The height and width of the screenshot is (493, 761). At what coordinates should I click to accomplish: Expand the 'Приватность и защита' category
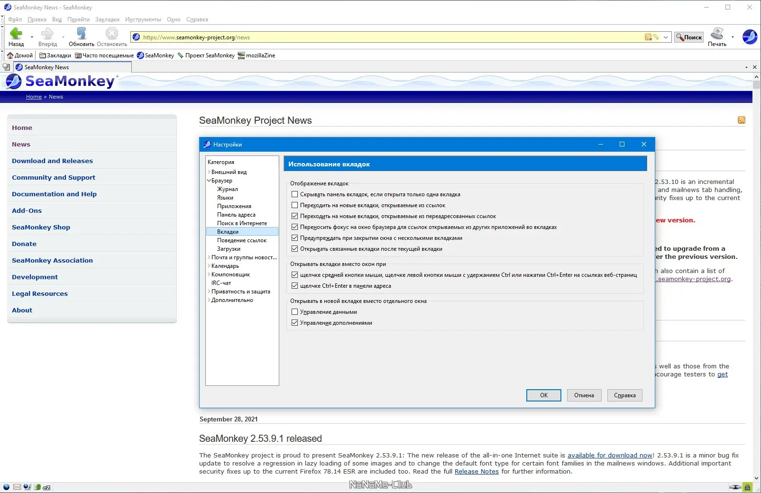[x=209, y=292]
